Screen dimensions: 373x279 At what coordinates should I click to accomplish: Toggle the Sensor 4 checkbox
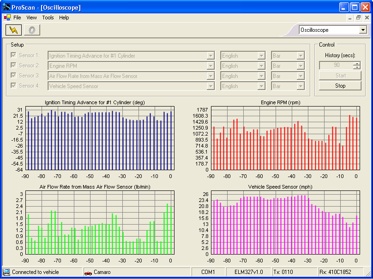coord(13,86)
